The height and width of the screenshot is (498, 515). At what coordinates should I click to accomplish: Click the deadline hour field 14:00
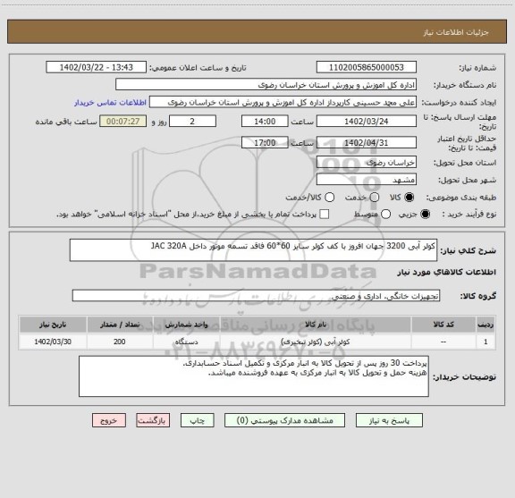tap(265, 122)
